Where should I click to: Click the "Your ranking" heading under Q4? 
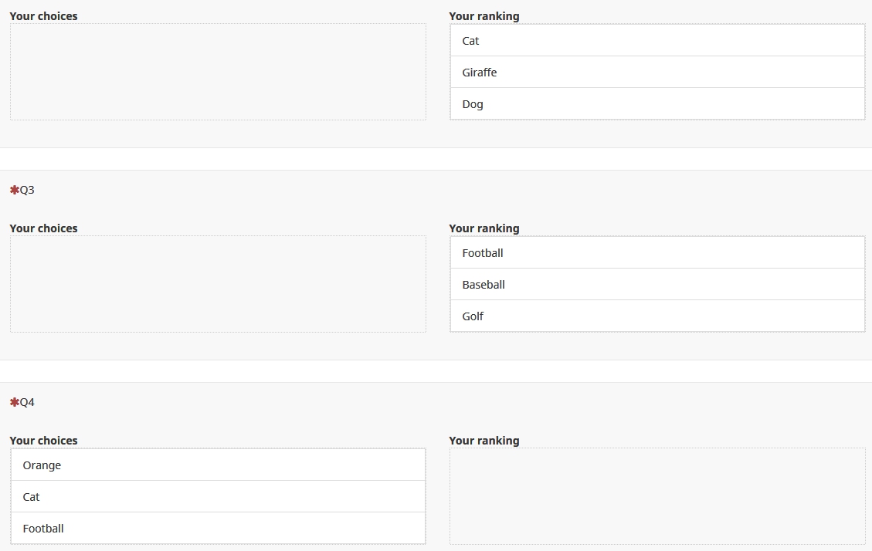[484, 441]
